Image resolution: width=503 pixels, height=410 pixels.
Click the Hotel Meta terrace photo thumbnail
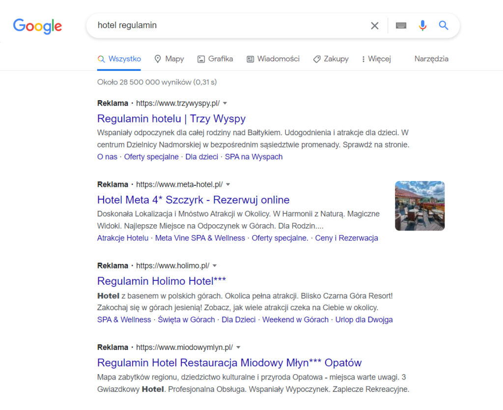tap(419, 205)
